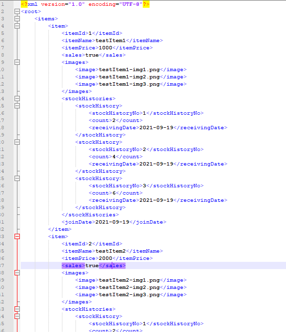Click testItem2-img1.png image entry

click(x=131, y=280)
